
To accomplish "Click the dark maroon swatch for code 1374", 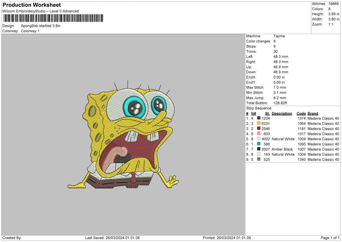I will tap(259, 118).
